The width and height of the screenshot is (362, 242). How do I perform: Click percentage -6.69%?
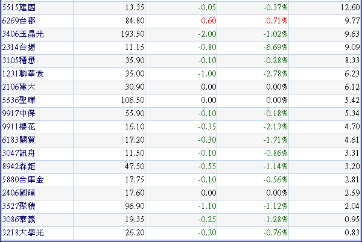coord(275,48)
